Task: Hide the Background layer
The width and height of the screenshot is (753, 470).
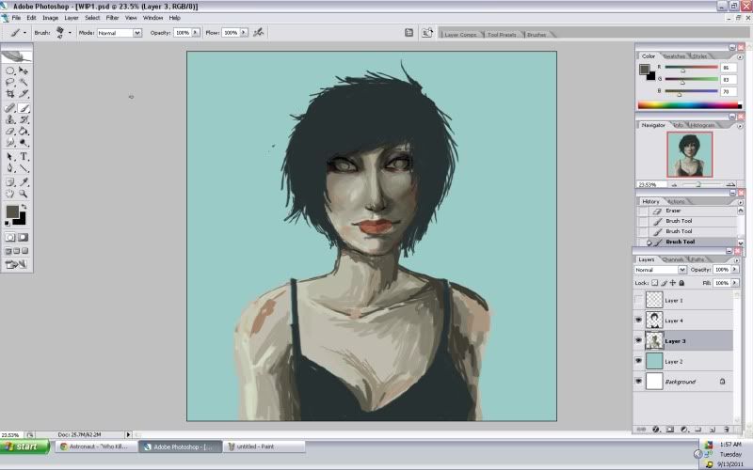Action: (639, 382)
